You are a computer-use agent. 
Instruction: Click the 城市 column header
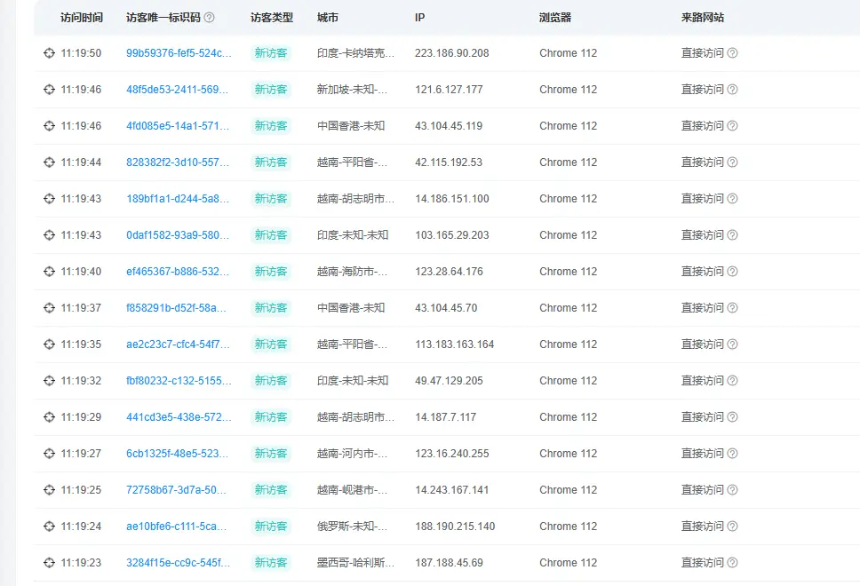(x=328, y=18)
